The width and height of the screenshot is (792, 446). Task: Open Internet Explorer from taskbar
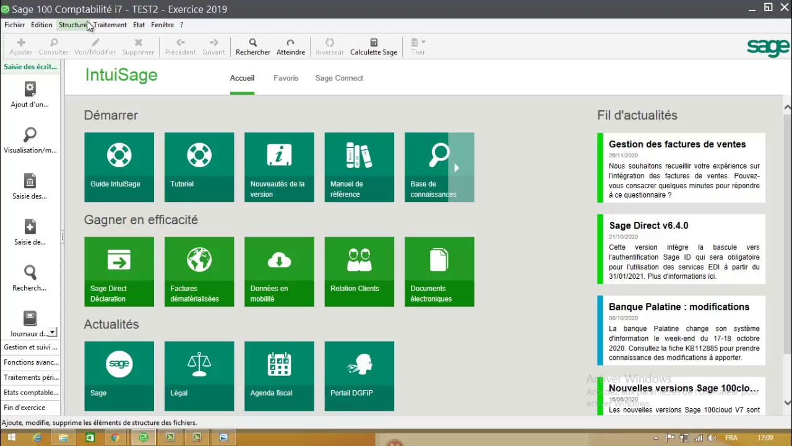pyautogui.click(x=37, y=438)
